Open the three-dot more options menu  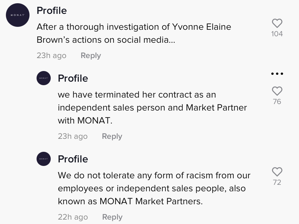tap(277, 74)
